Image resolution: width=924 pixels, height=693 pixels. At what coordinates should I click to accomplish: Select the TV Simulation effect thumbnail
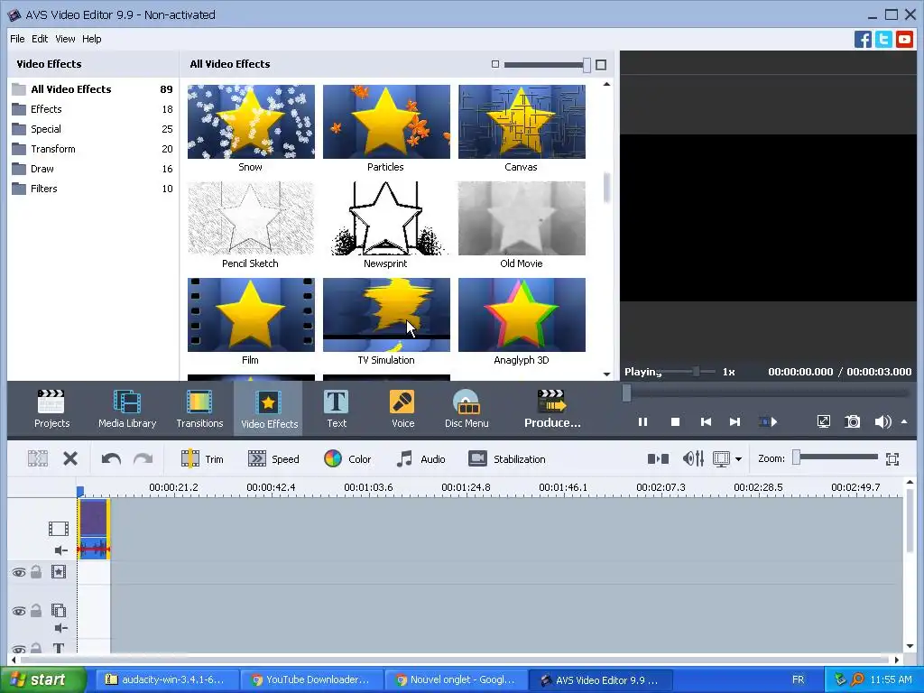386,315
